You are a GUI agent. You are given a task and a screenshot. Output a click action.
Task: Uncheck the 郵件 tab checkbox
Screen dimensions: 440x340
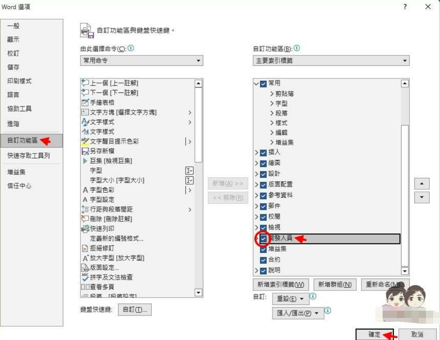tap(263, 206)
